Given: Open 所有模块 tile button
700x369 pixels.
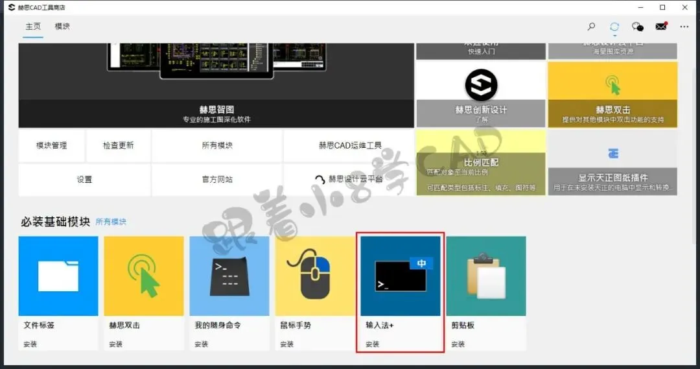Looking at the screenshot, I should click(217, 145).
